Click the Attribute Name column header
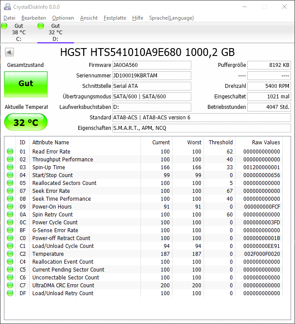295x324 pixels. [x=85, y=143]
